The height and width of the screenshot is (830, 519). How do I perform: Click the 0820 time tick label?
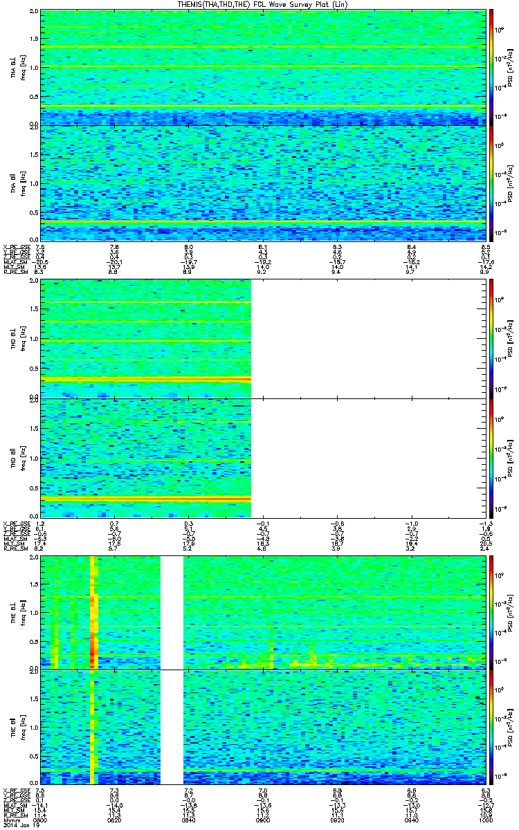pos(115,820)
